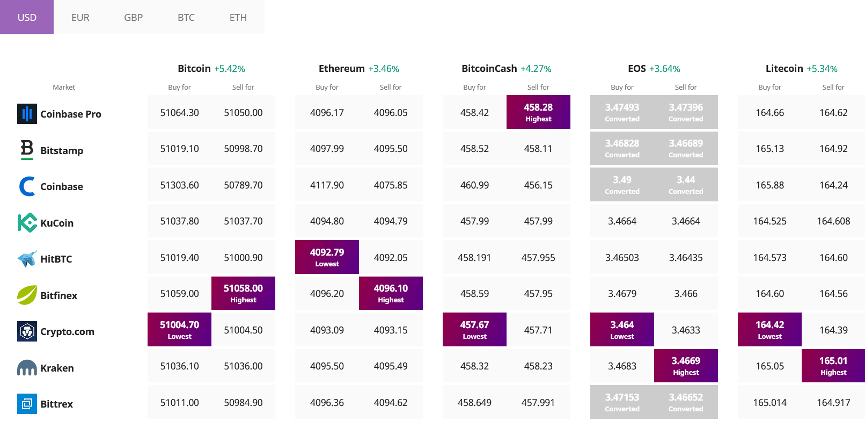Click Bittrex Litecoin buy price 165.014
The image size is (865, 421).
click(769, 402)
